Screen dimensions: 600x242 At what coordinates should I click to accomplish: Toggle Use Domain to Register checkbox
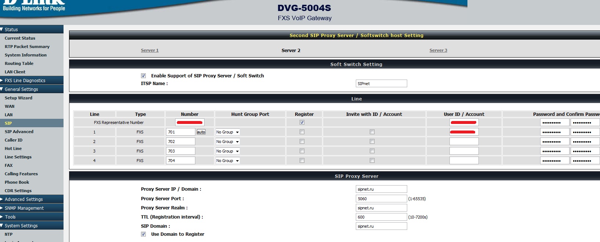coord(144,234)
